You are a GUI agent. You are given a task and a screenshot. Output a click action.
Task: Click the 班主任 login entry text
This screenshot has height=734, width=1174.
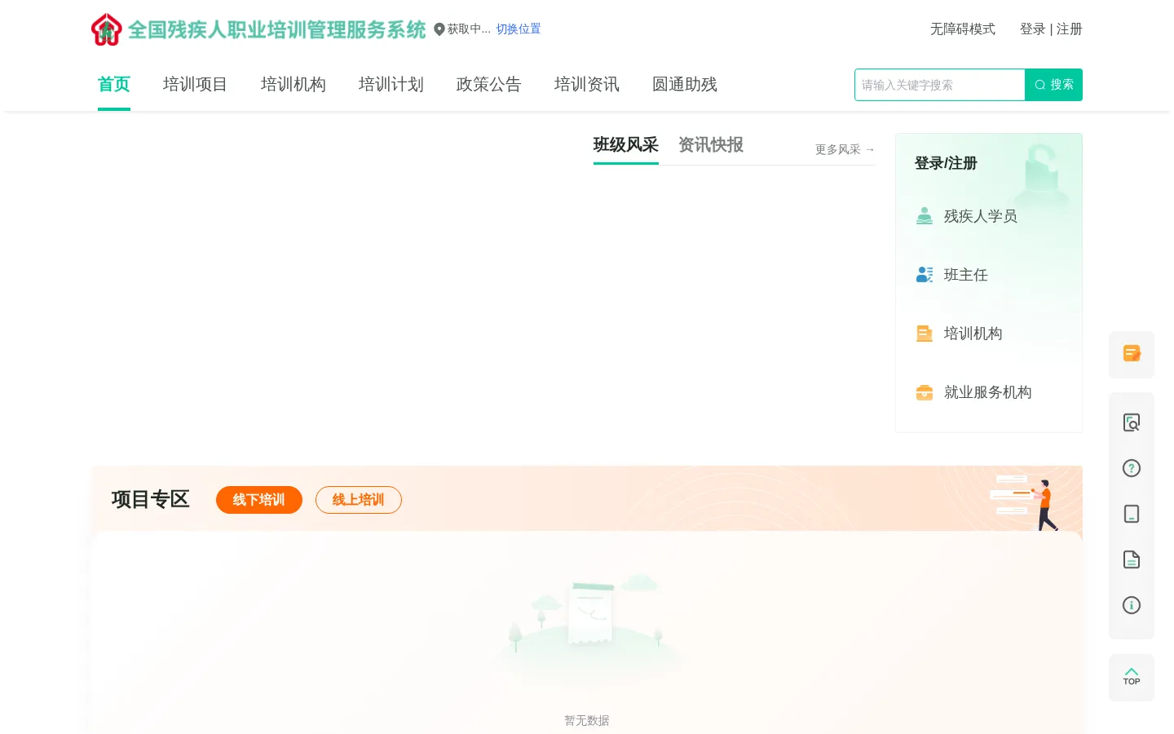(x=966, y=275)
